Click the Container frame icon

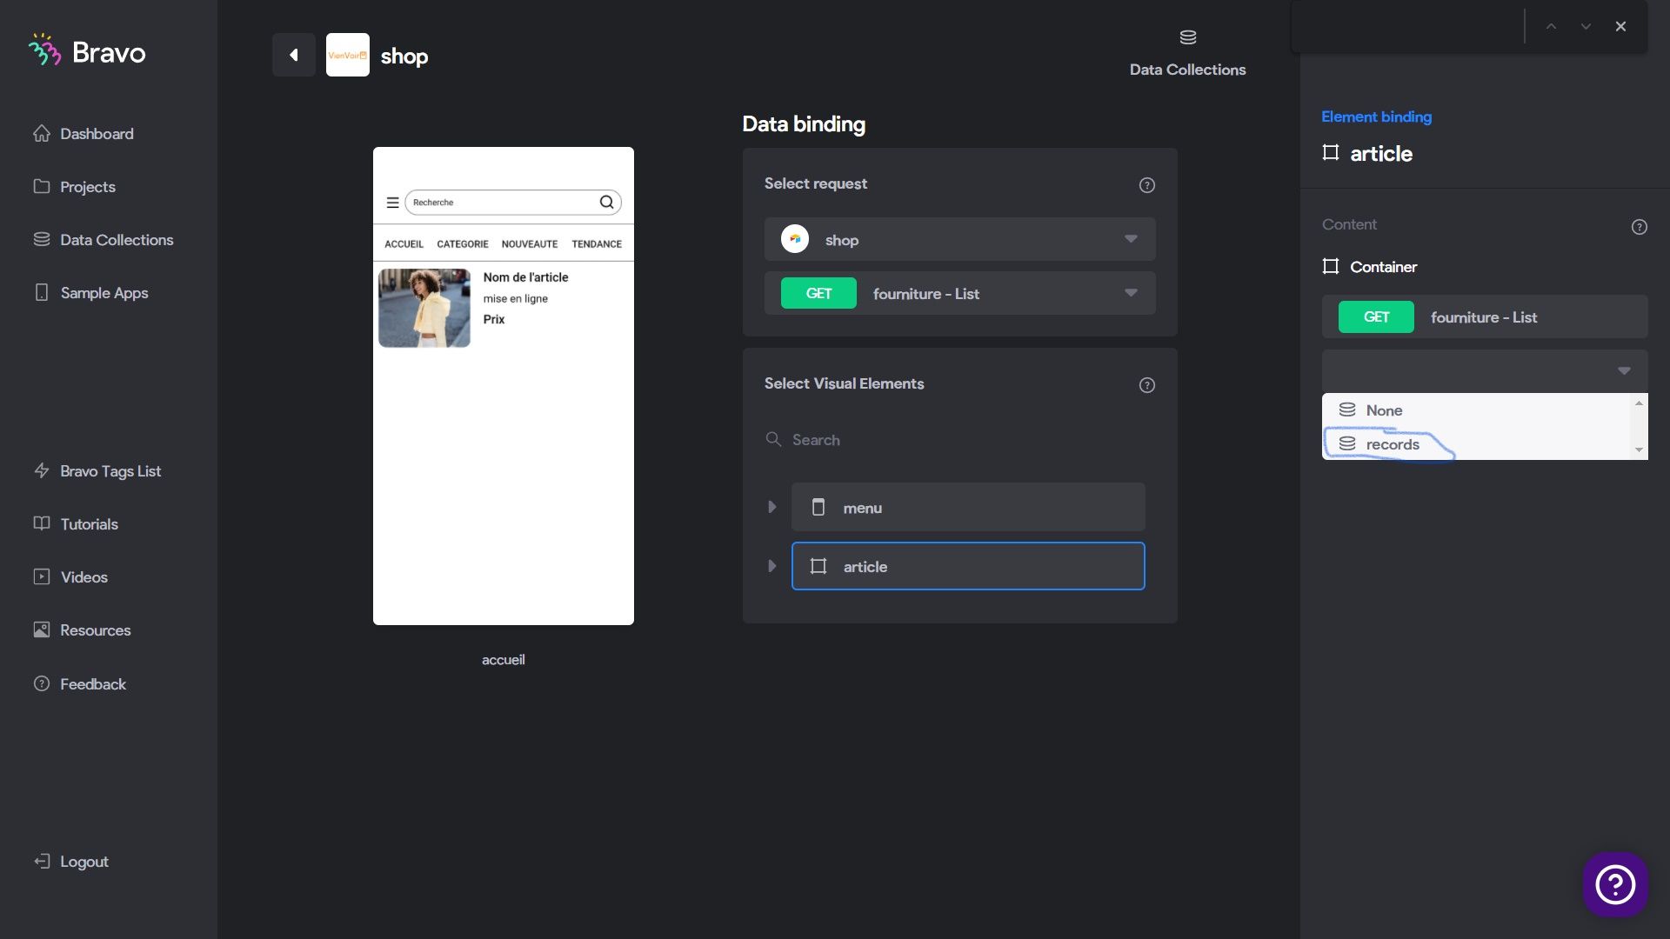[1331, 266]
